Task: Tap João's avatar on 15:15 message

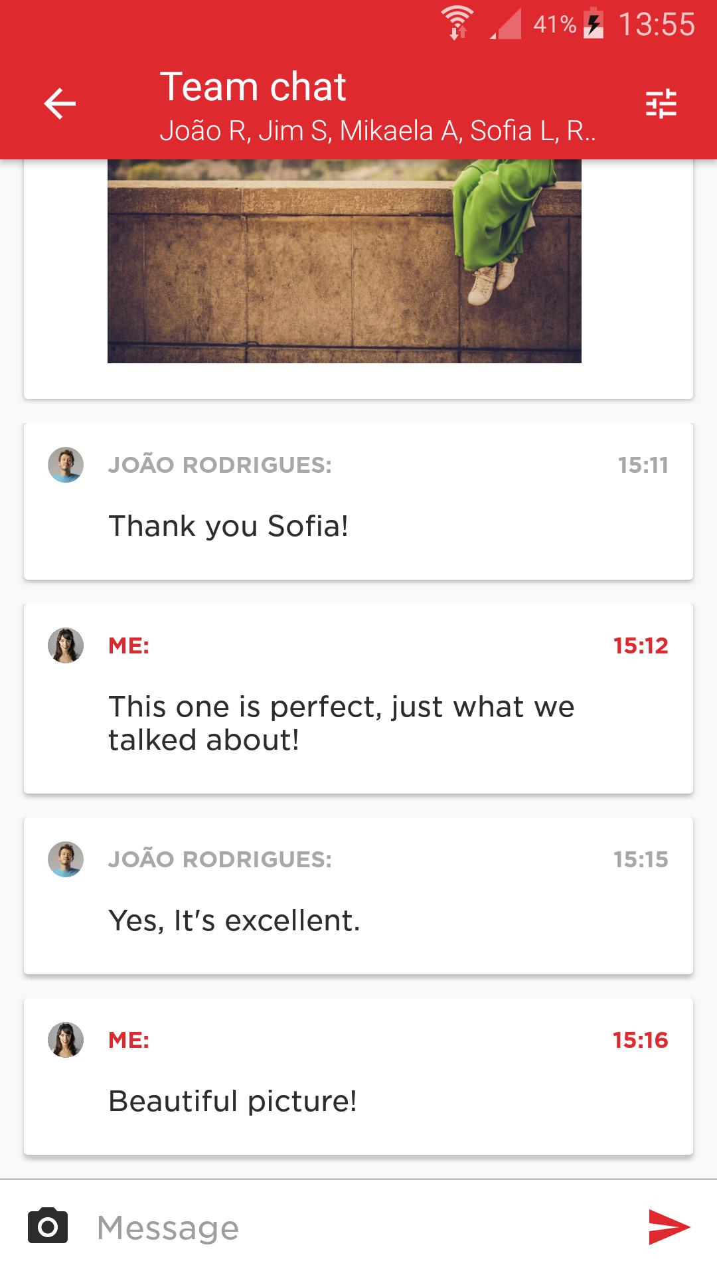Action: 66,859
